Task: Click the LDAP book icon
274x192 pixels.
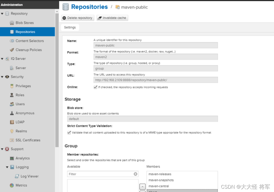Action: pos(12,122)
